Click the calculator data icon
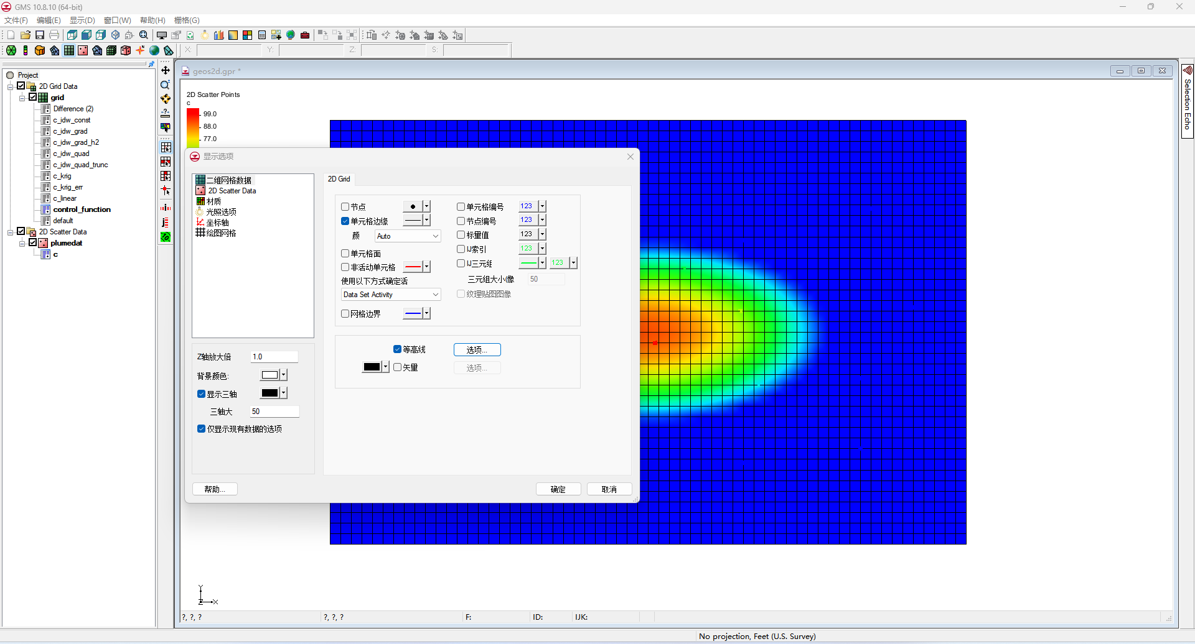The height and width of the screenshot is (644, 1195). pos(262,35)
